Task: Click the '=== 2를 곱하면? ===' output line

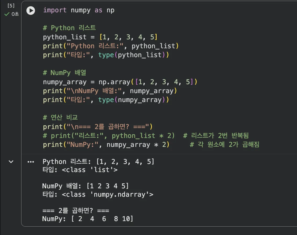Action: [x=76, y=211]
